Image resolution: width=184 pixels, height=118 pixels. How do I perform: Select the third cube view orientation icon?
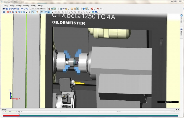pos(13,12)
